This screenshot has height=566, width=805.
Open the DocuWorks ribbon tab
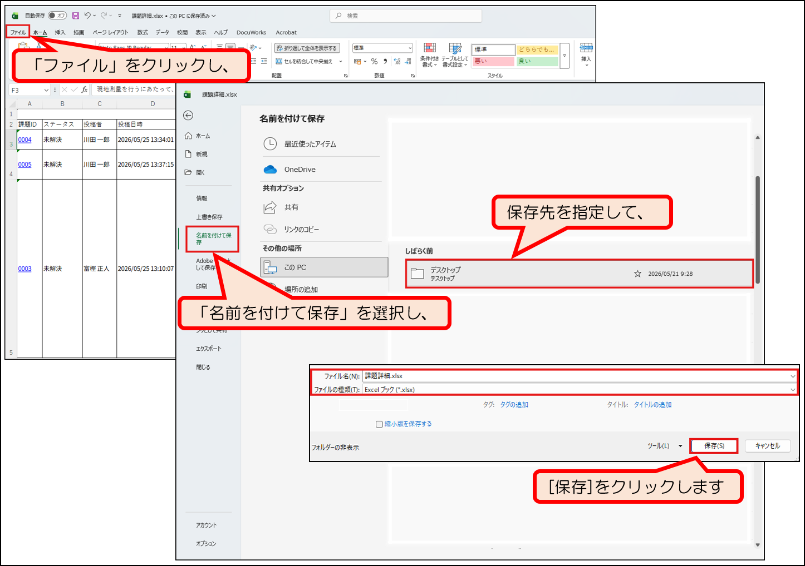coord(251,32)
